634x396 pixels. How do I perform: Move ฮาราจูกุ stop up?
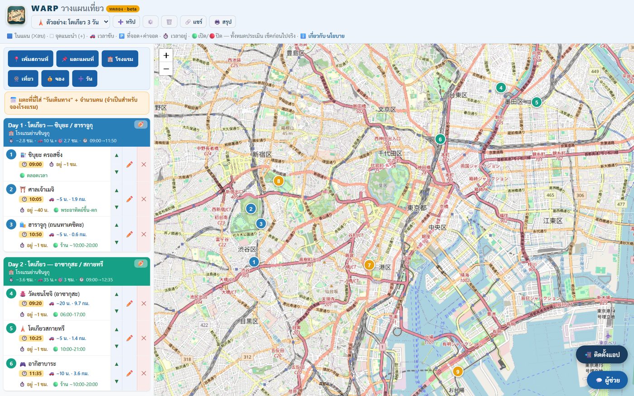point(116,225)
